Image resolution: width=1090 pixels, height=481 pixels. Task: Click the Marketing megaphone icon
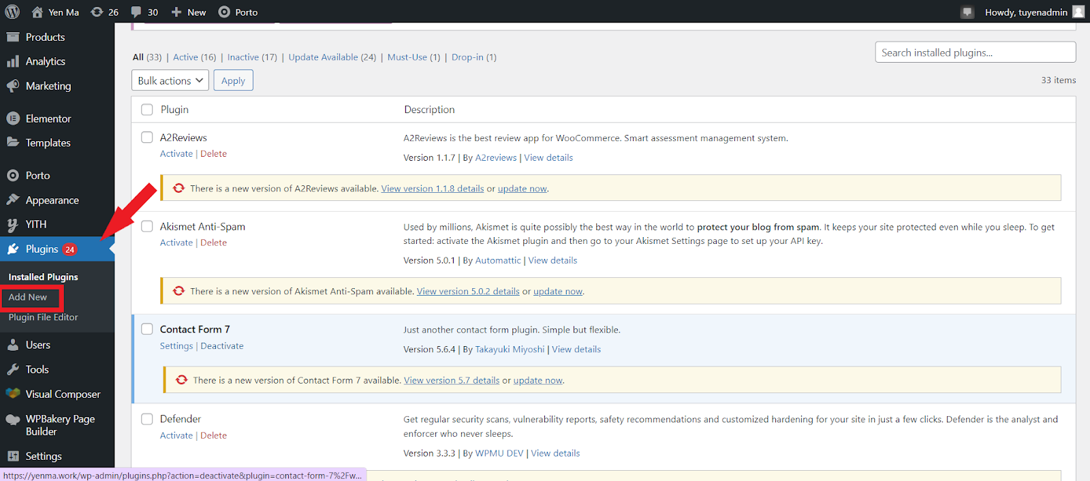tap(13, 86)
